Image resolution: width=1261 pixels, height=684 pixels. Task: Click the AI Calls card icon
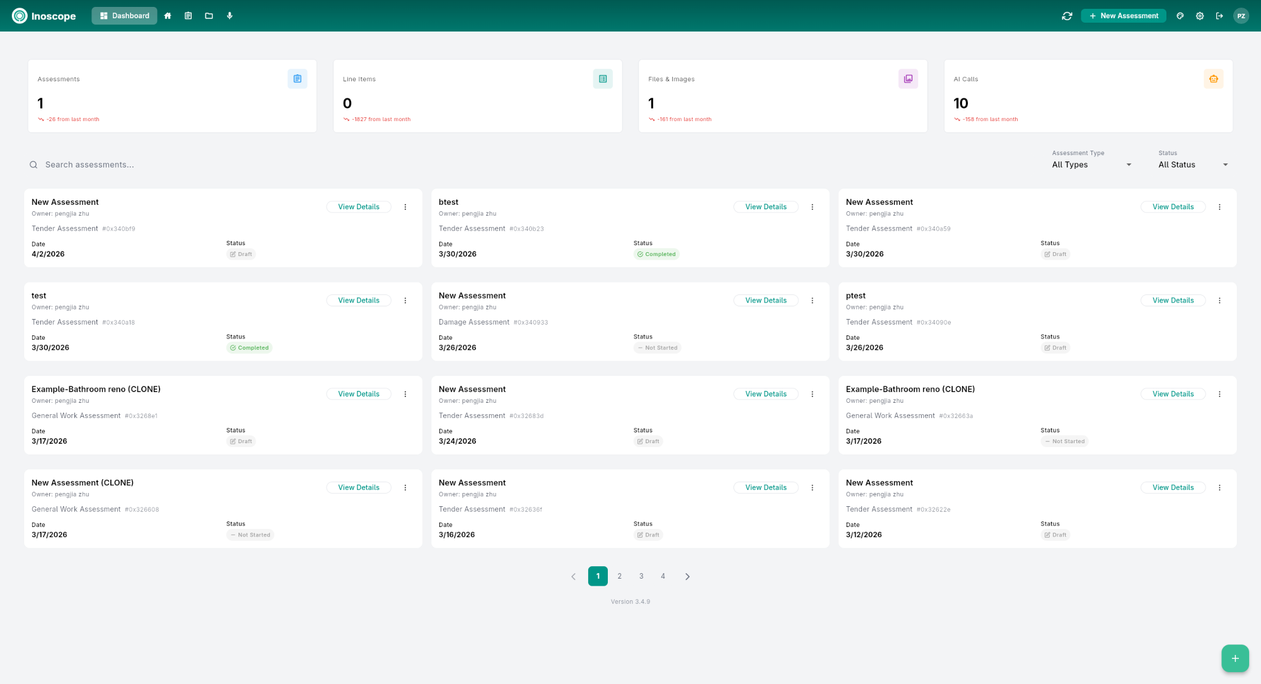tap(1214, 78)
